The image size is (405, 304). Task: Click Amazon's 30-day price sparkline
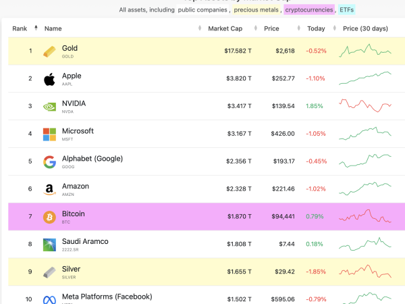365,188
